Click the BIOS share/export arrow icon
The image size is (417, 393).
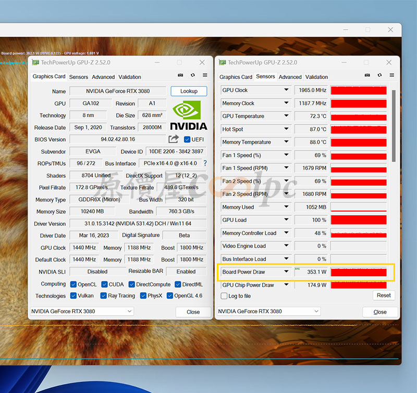[x=174, y=139]
